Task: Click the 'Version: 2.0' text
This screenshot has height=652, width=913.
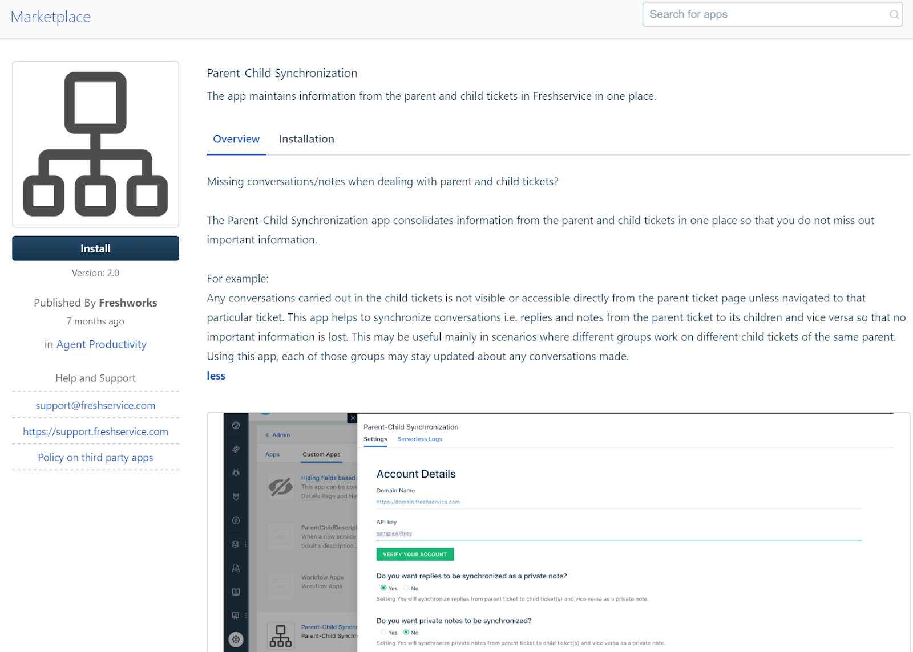Action: coord(95,273)
